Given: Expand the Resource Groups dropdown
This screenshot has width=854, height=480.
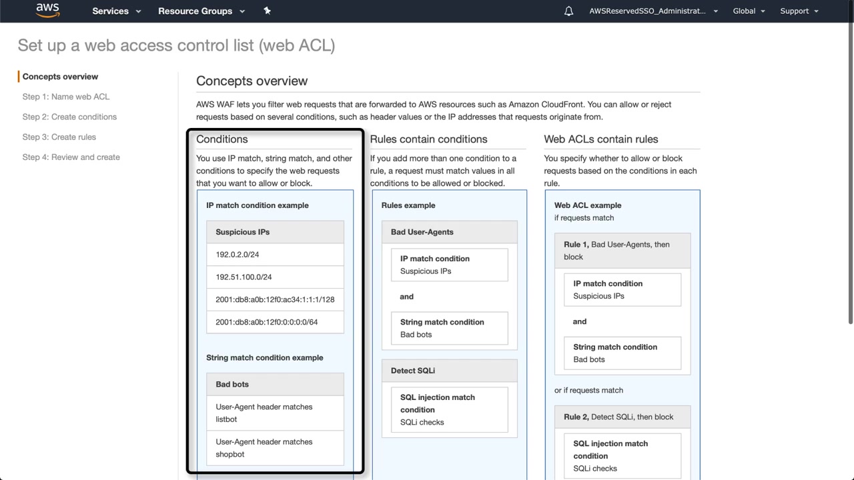Looking at the screenshot, I should 201,11.
